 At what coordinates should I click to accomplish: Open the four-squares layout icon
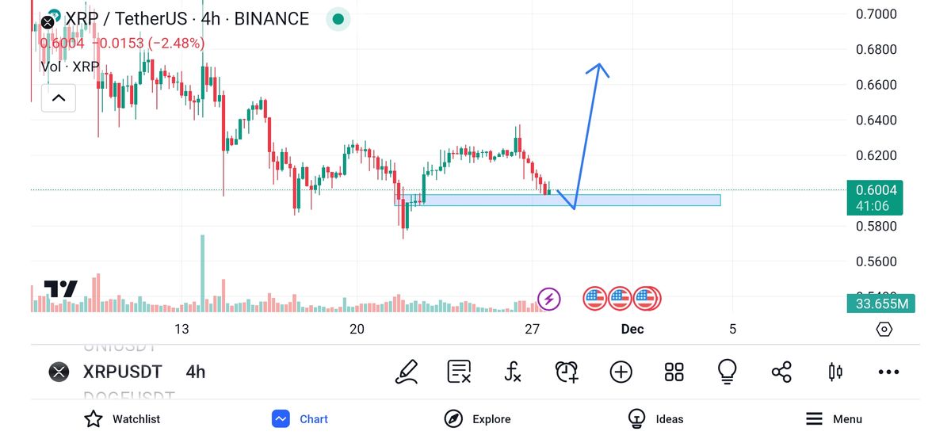click(x=674, y=371)
